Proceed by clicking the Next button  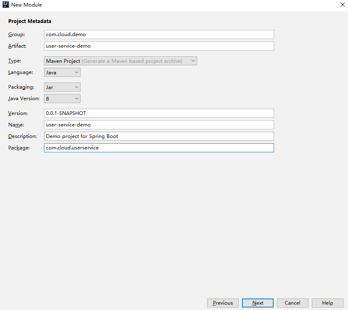tap(258, 303)
